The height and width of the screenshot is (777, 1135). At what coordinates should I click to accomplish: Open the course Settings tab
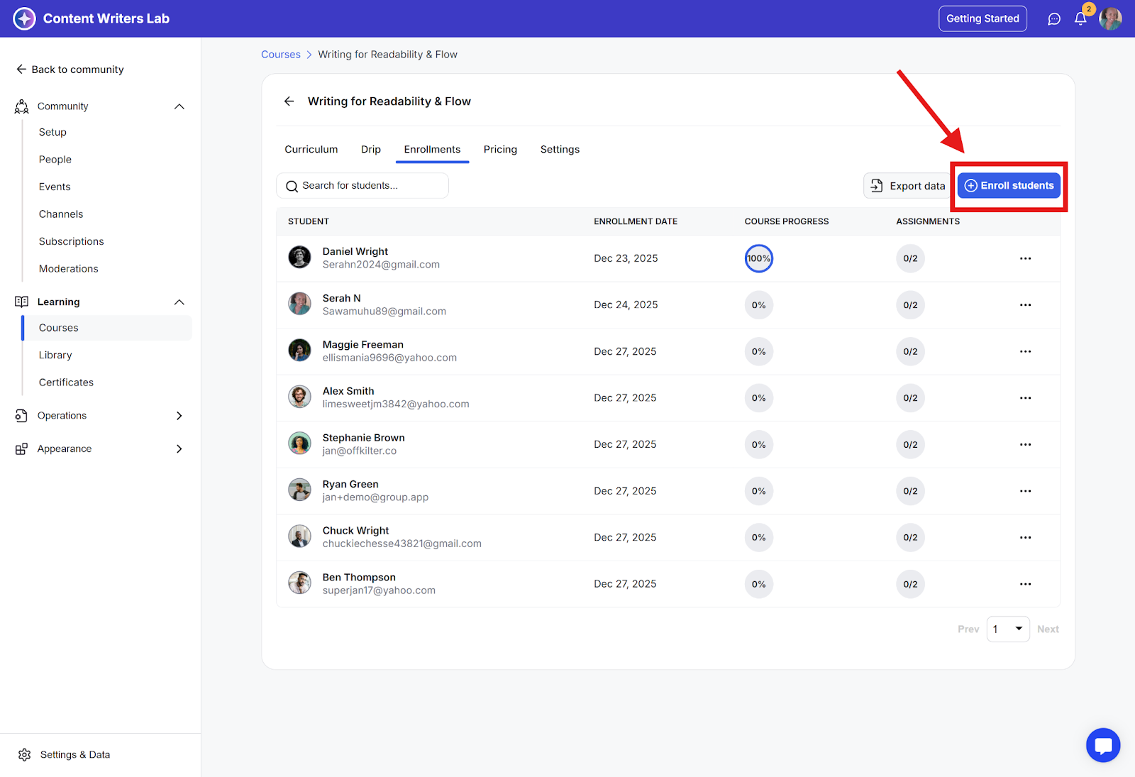pos(560,150)
